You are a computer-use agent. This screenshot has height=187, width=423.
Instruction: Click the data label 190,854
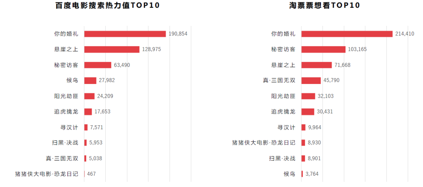(x=178, y=34)
